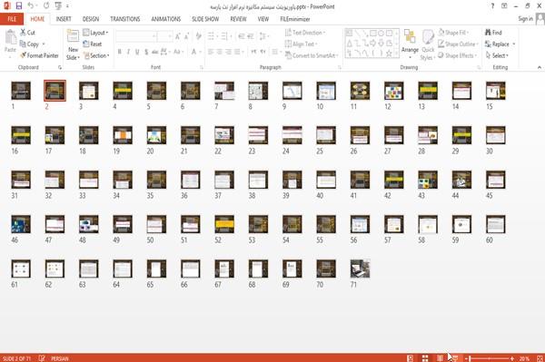Image resolution: width=545 pixels, height=362 pixels.
Task: Select slide 46 thumbnail
Action: click(x=21, y=224)
